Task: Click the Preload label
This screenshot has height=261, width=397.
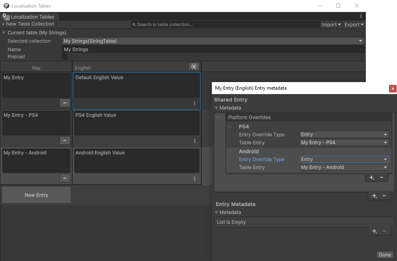Action: coord(16,57)
